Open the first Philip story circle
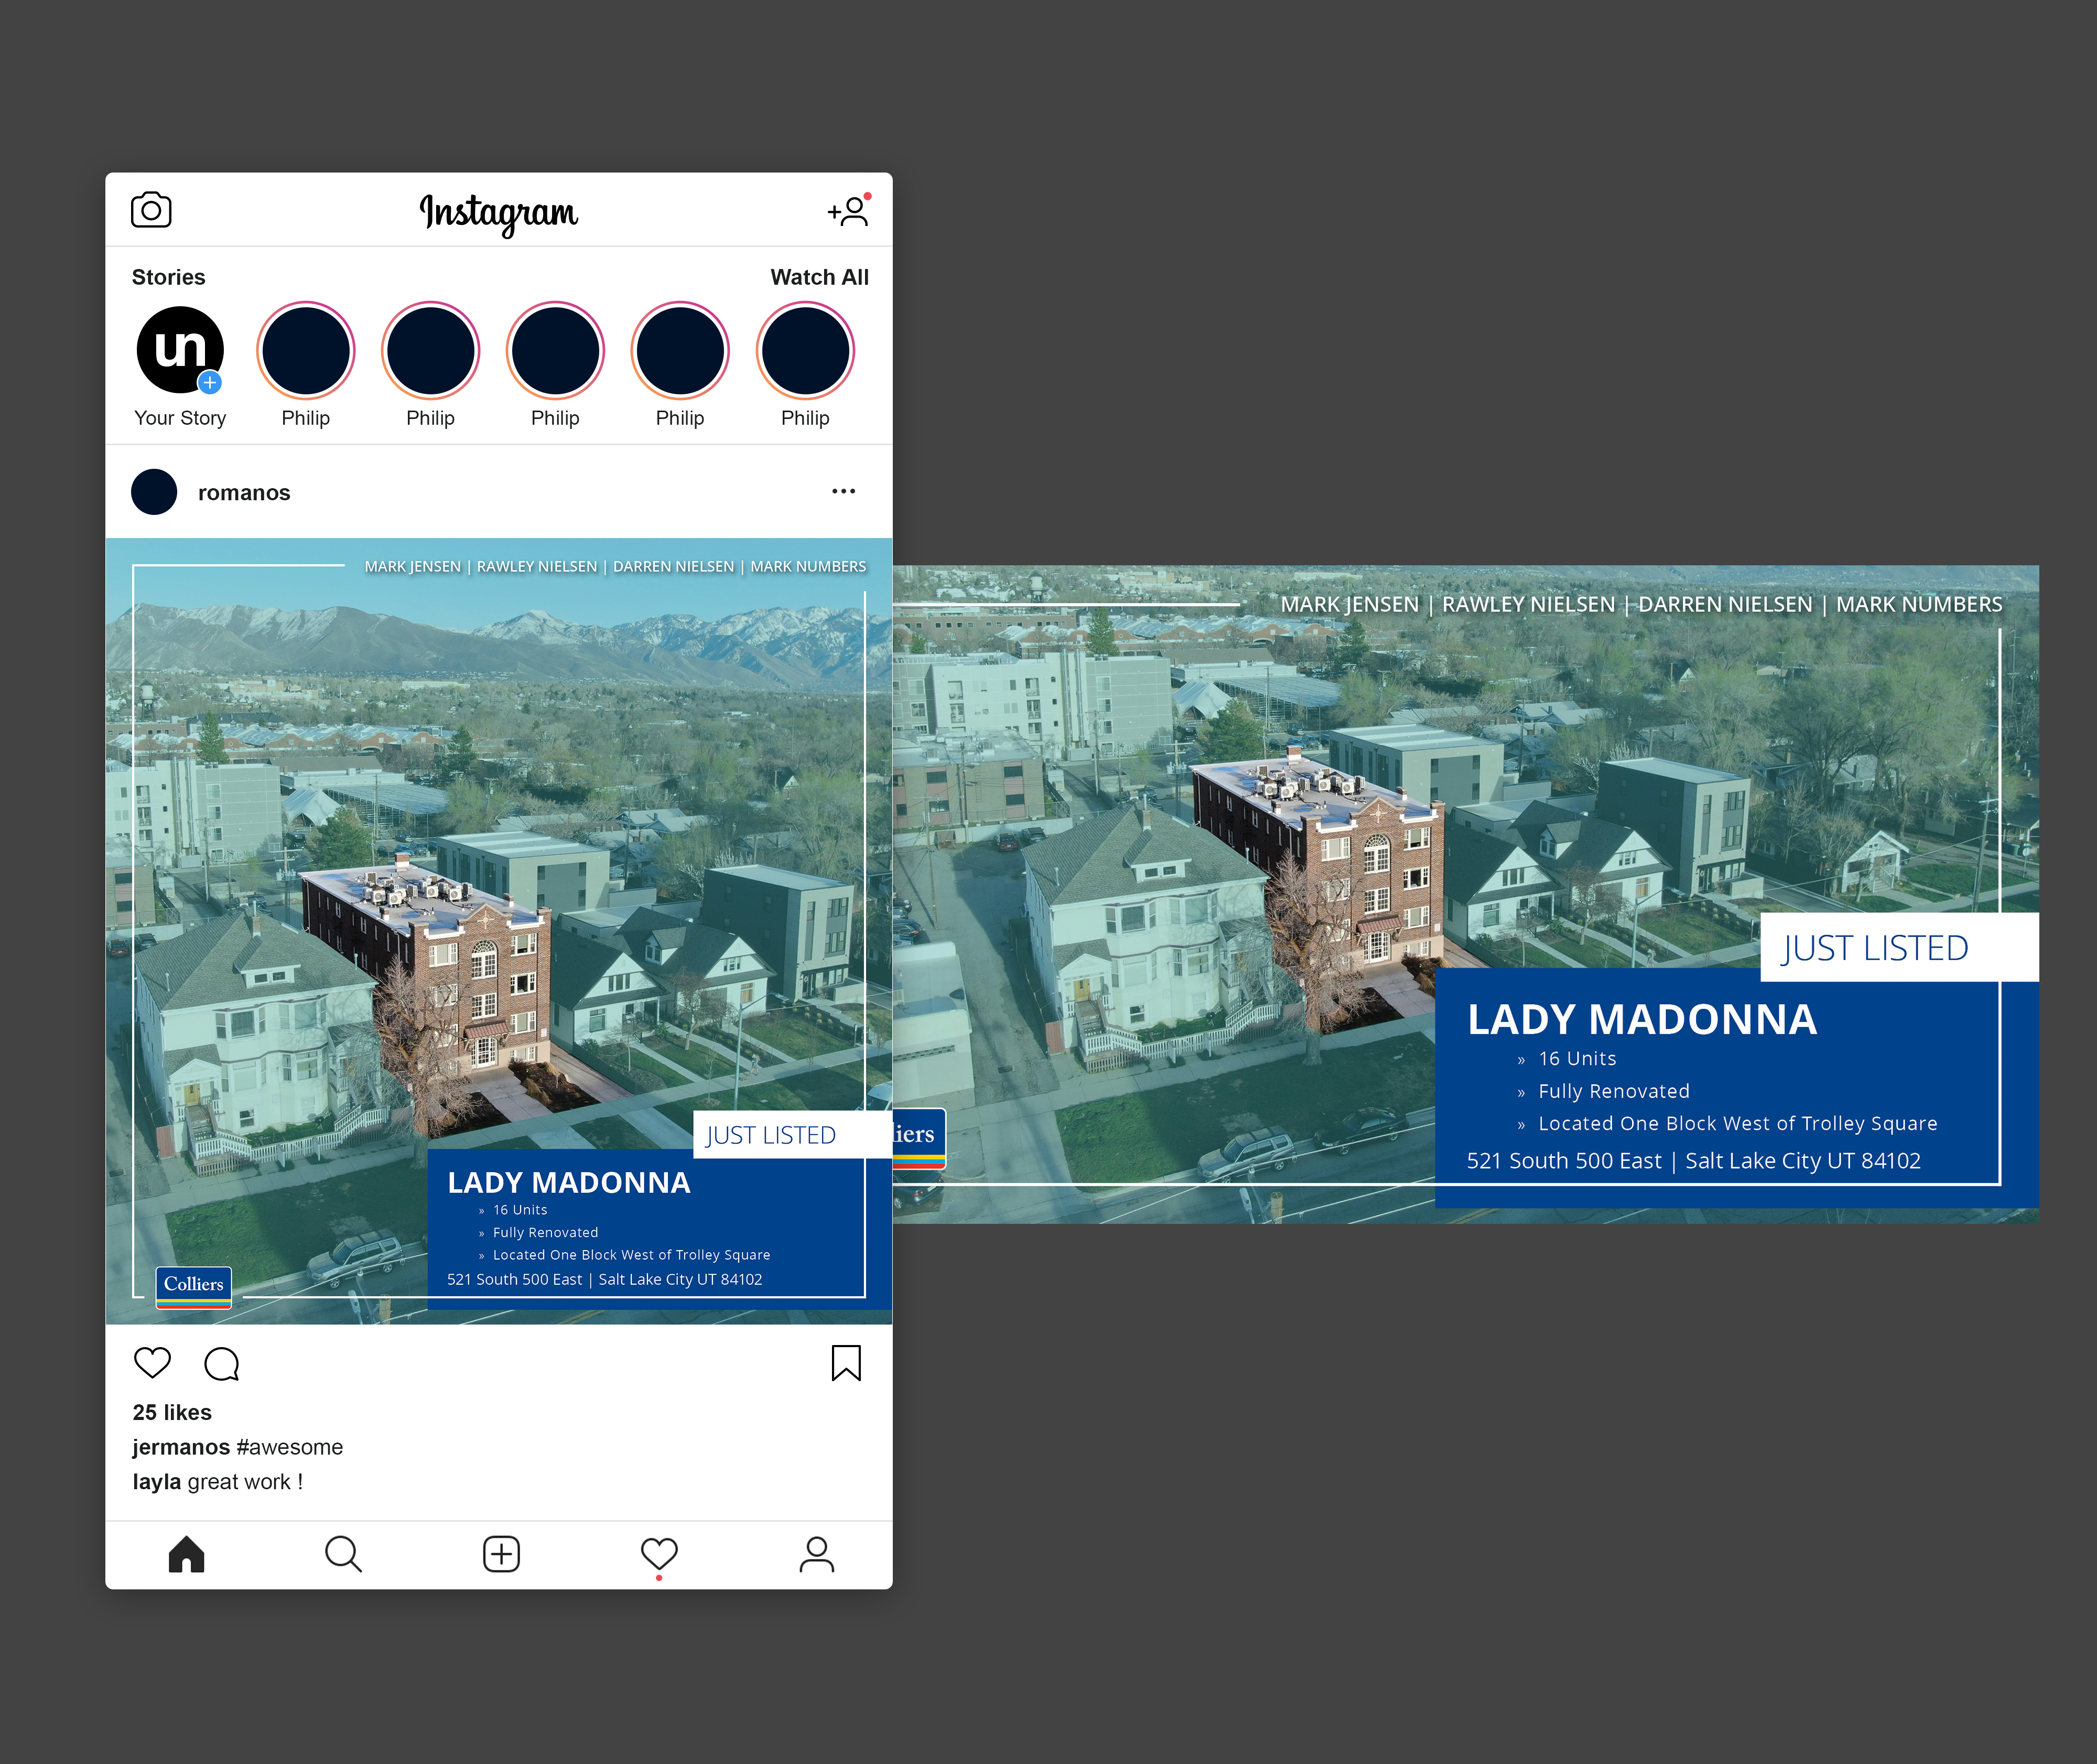The width and height of the screenshot is (2097, 1764). pyautogui.click(x=306, y=351)
